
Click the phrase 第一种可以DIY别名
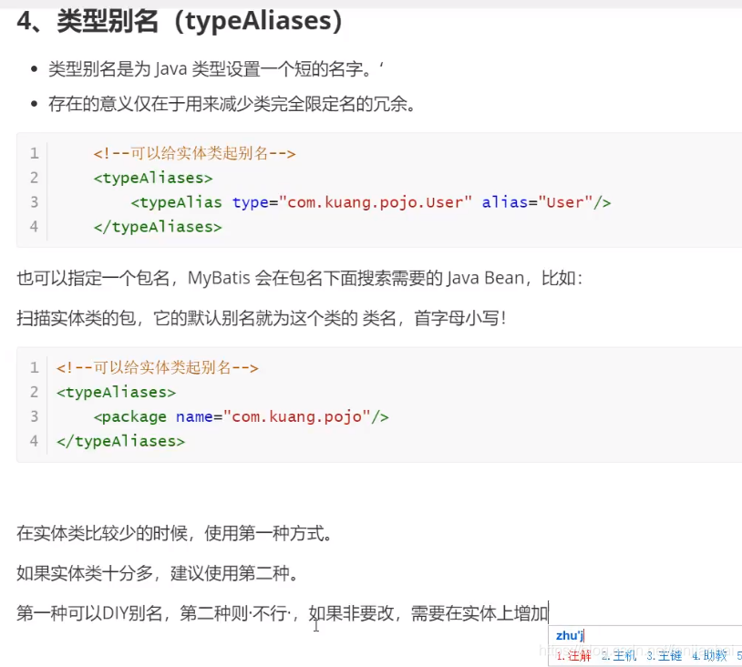(90, 613)
